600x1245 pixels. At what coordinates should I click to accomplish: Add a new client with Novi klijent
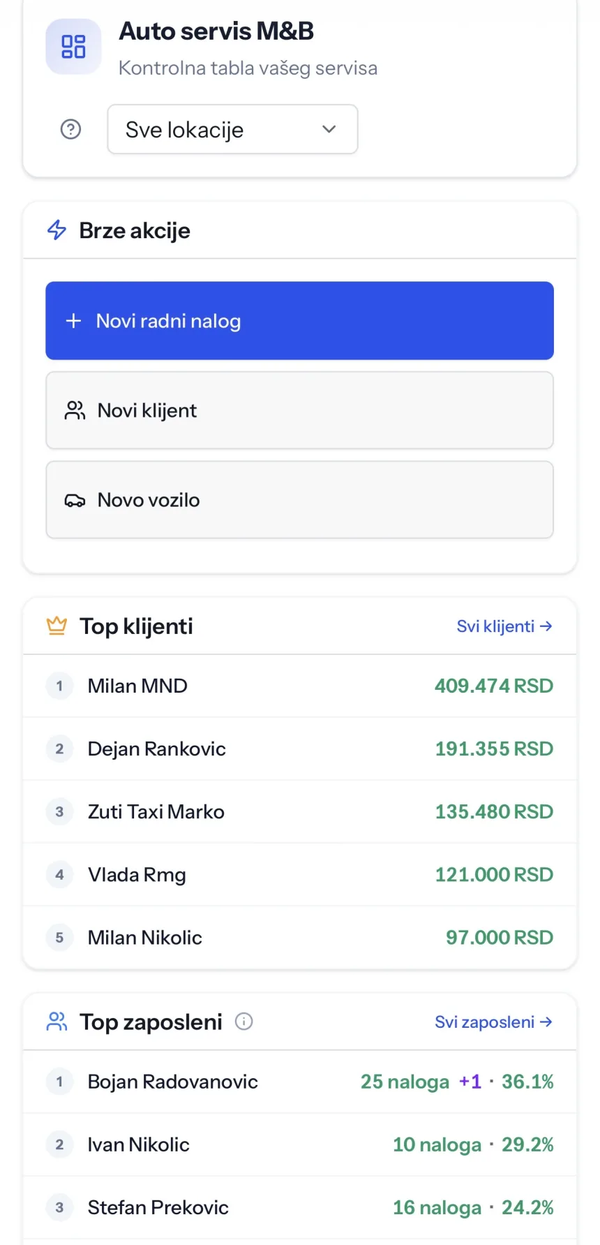(x=299, y=410)
